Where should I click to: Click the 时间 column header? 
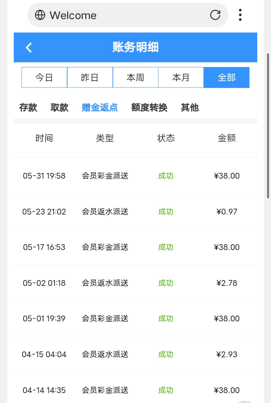click(x=44, y=138)
